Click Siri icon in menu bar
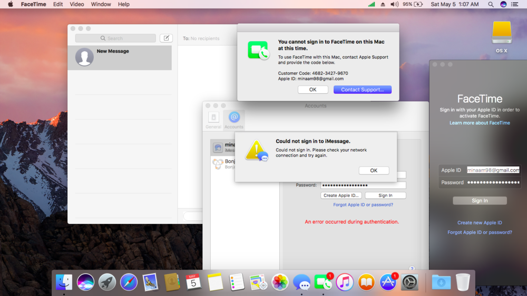Image resolution: width=527 pixels, height=296 pixels. click(x=503, y=4)
